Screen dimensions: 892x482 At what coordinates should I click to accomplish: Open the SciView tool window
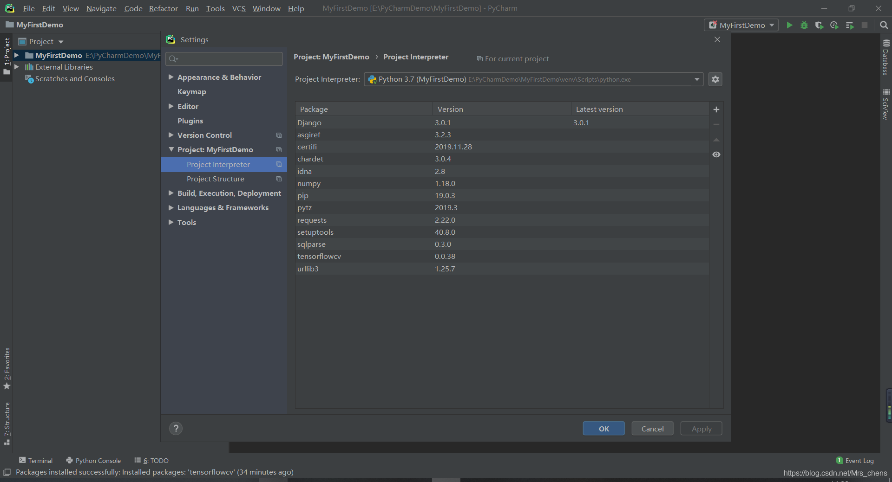pyautogui.click(x=886, y=104)
